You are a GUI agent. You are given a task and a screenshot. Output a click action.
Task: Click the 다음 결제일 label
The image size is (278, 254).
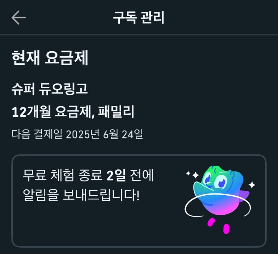click(x=37, y=134)
